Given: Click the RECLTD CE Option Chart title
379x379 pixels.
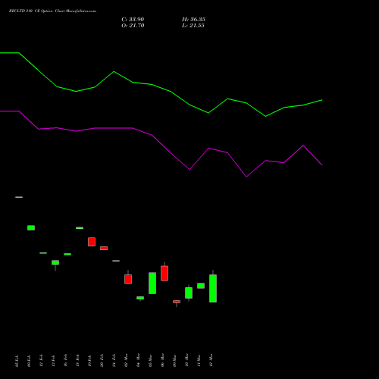Looking at the screenshot, I should coord(52,11).
